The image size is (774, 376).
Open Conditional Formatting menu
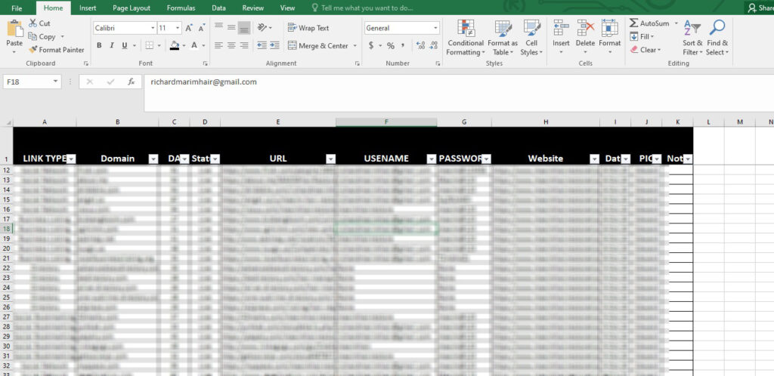click(x=466, y=38)
